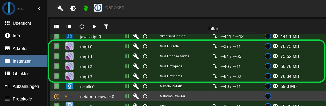Pause the mqtt.2 instance

(x=127, y=66)
